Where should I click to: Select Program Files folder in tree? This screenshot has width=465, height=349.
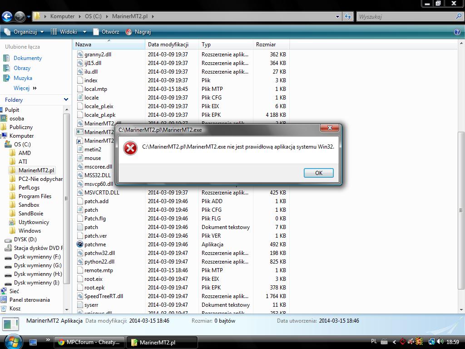(x=35, y=196)
